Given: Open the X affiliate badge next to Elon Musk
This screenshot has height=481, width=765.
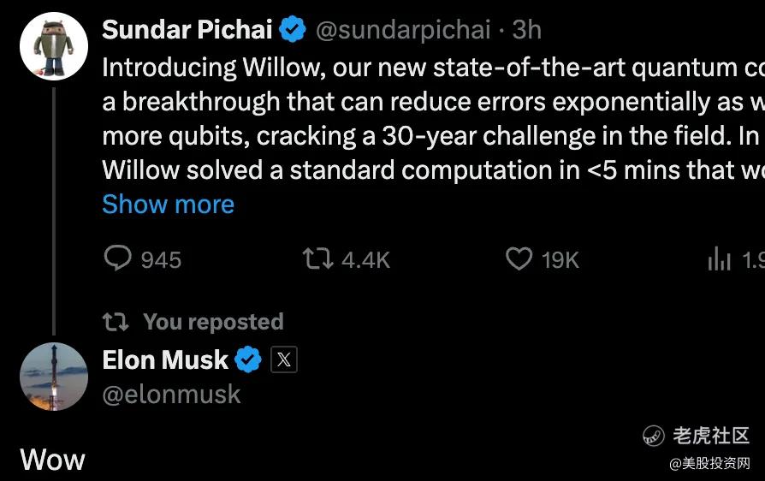Looking at the screenshot, I should pyautogui.click(x=284, y=360).
